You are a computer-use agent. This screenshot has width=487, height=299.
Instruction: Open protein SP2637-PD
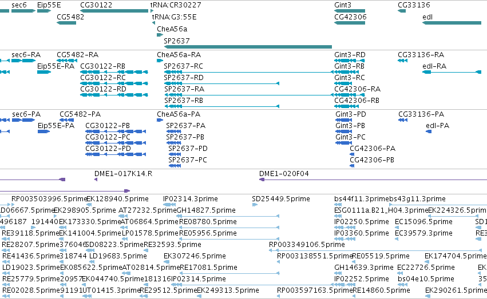[188, 149]
